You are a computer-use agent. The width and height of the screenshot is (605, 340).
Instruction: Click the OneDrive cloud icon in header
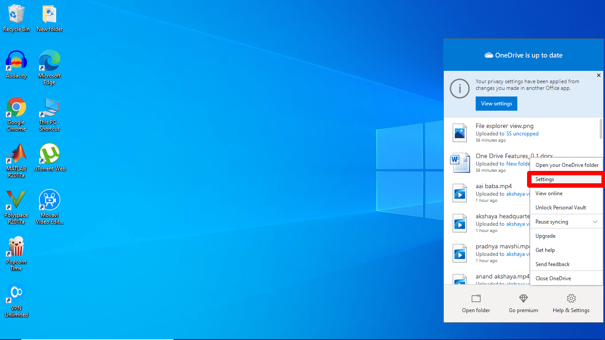pos(489,55)
